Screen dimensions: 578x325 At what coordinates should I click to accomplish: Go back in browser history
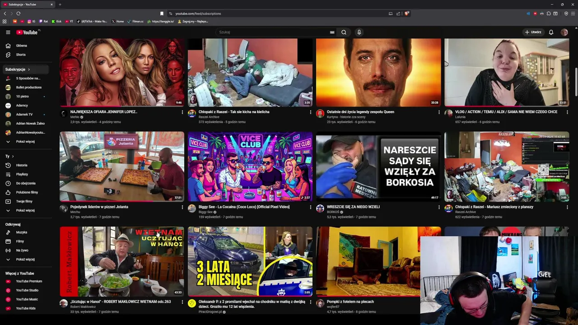click(x=5, y=14)
